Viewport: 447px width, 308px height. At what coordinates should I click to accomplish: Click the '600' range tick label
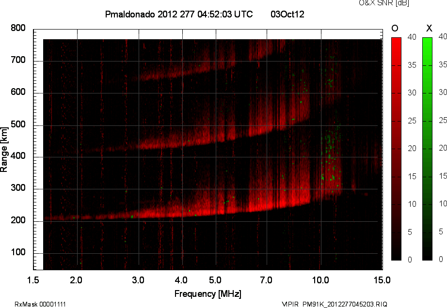18,92
